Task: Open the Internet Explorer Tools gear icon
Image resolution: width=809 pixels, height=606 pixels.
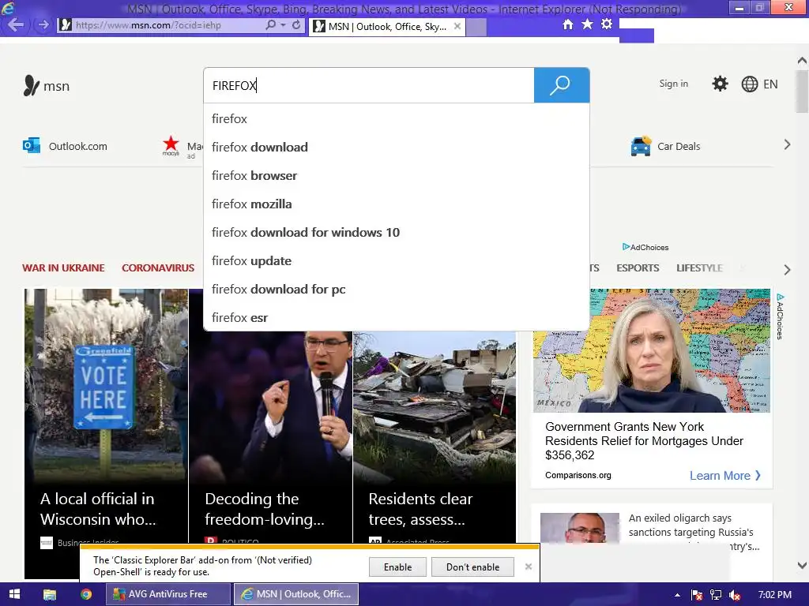Action: coord(607,24)
